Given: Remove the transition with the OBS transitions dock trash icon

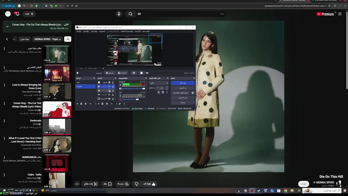Looking at the screenshot, I should [x=163, y=92].
